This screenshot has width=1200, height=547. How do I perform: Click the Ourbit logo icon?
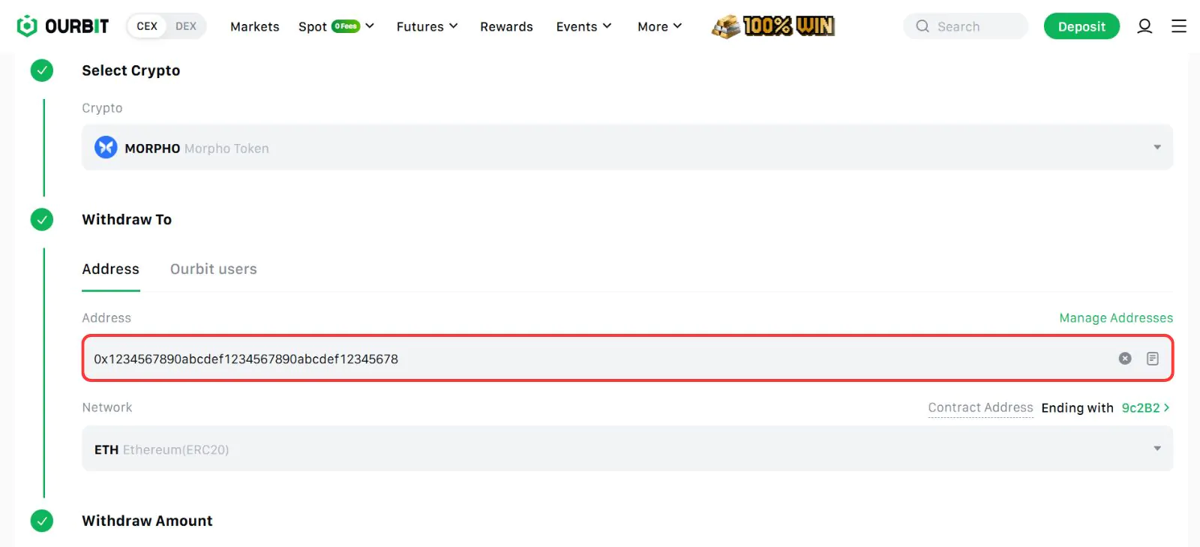[27, 26]
